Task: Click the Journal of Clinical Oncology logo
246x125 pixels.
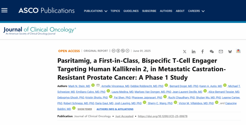Action: click(x=40, y=31)
